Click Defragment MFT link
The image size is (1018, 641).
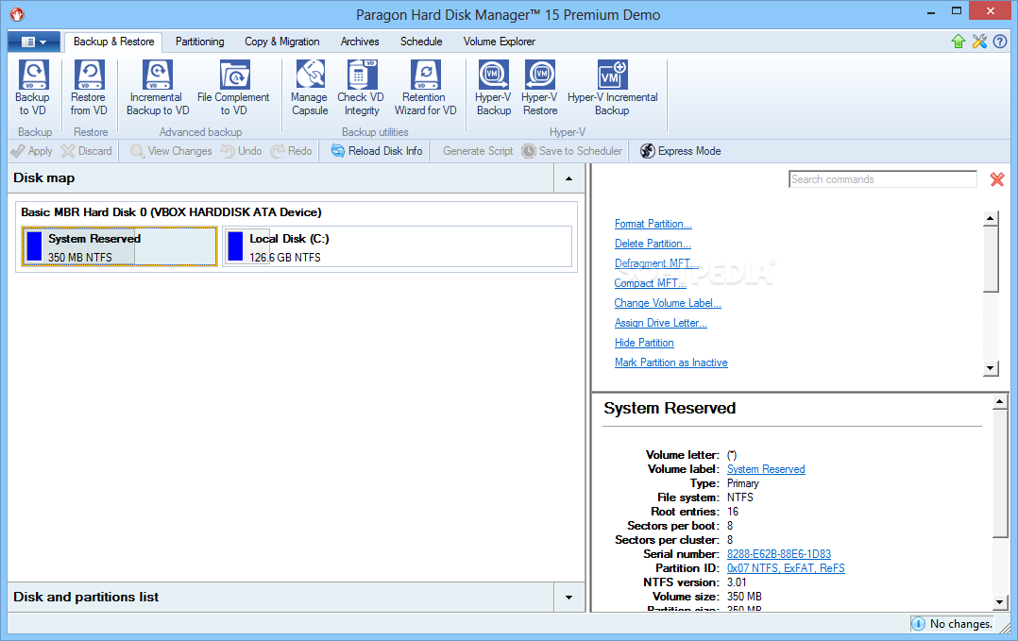tap(656, 263)
